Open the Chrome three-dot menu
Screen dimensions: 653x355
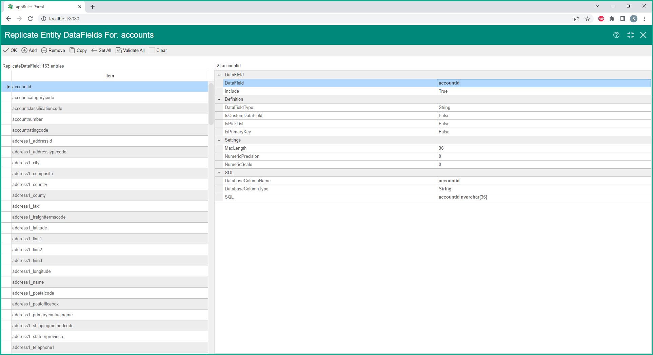(645, 19)
